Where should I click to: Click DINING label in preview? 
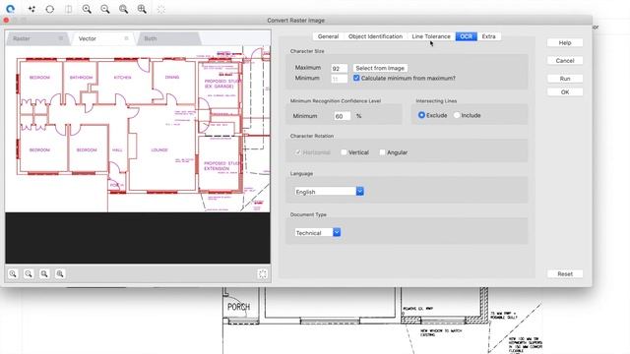coord(172,77)
